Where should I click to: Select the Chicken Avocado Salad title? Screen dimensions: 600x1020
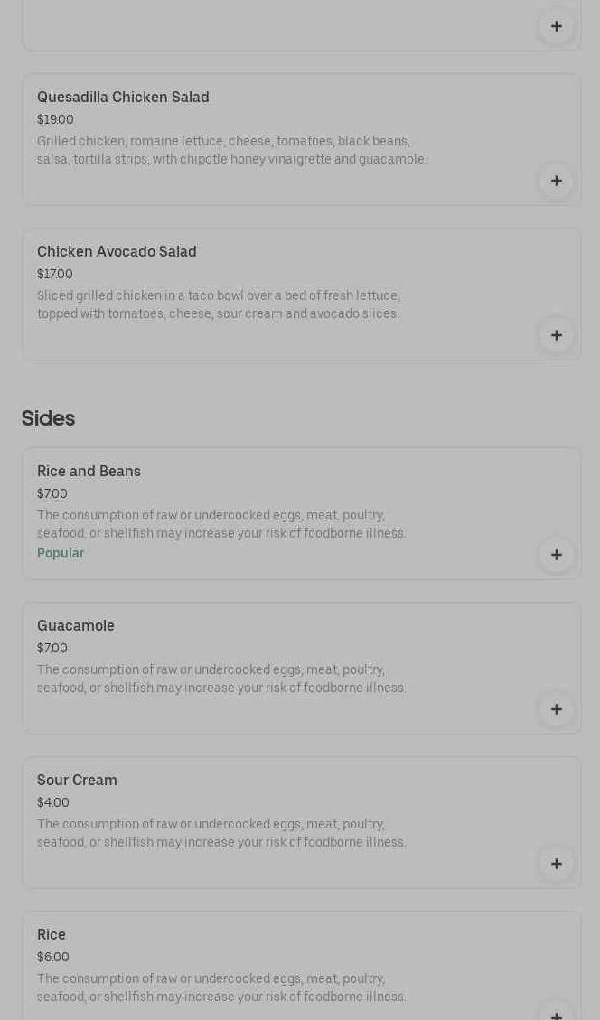tap(117, 252)
